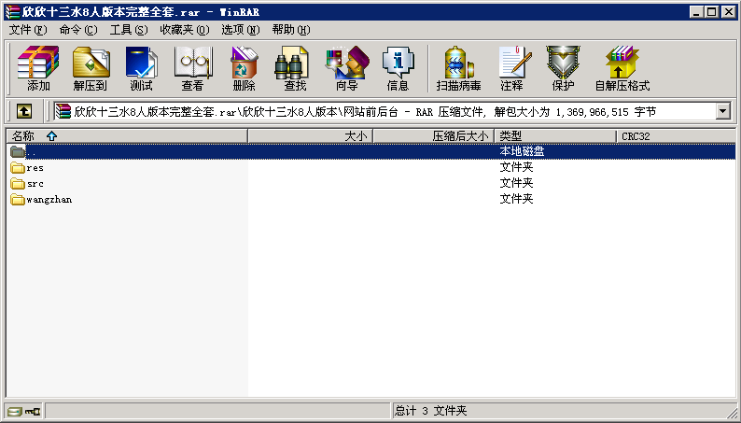Open the Favorites (收藏夹) menu
The height and width of the screenshot is (423, 741).
pyautogui.click(x=184, y=30)
